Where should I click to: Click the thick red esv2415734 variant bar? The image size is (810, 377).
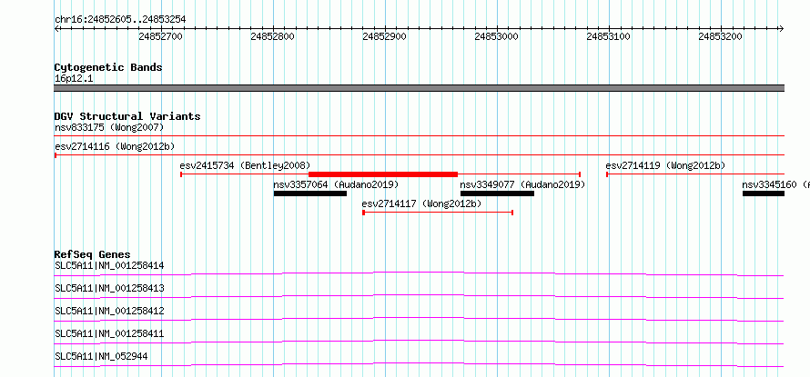383,174
